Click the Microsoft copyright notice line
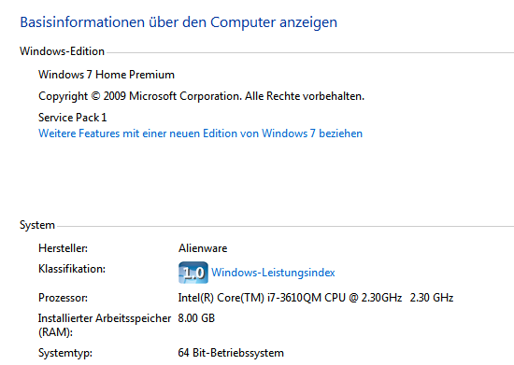Viewport: 514px width, 365px height. 201,96
